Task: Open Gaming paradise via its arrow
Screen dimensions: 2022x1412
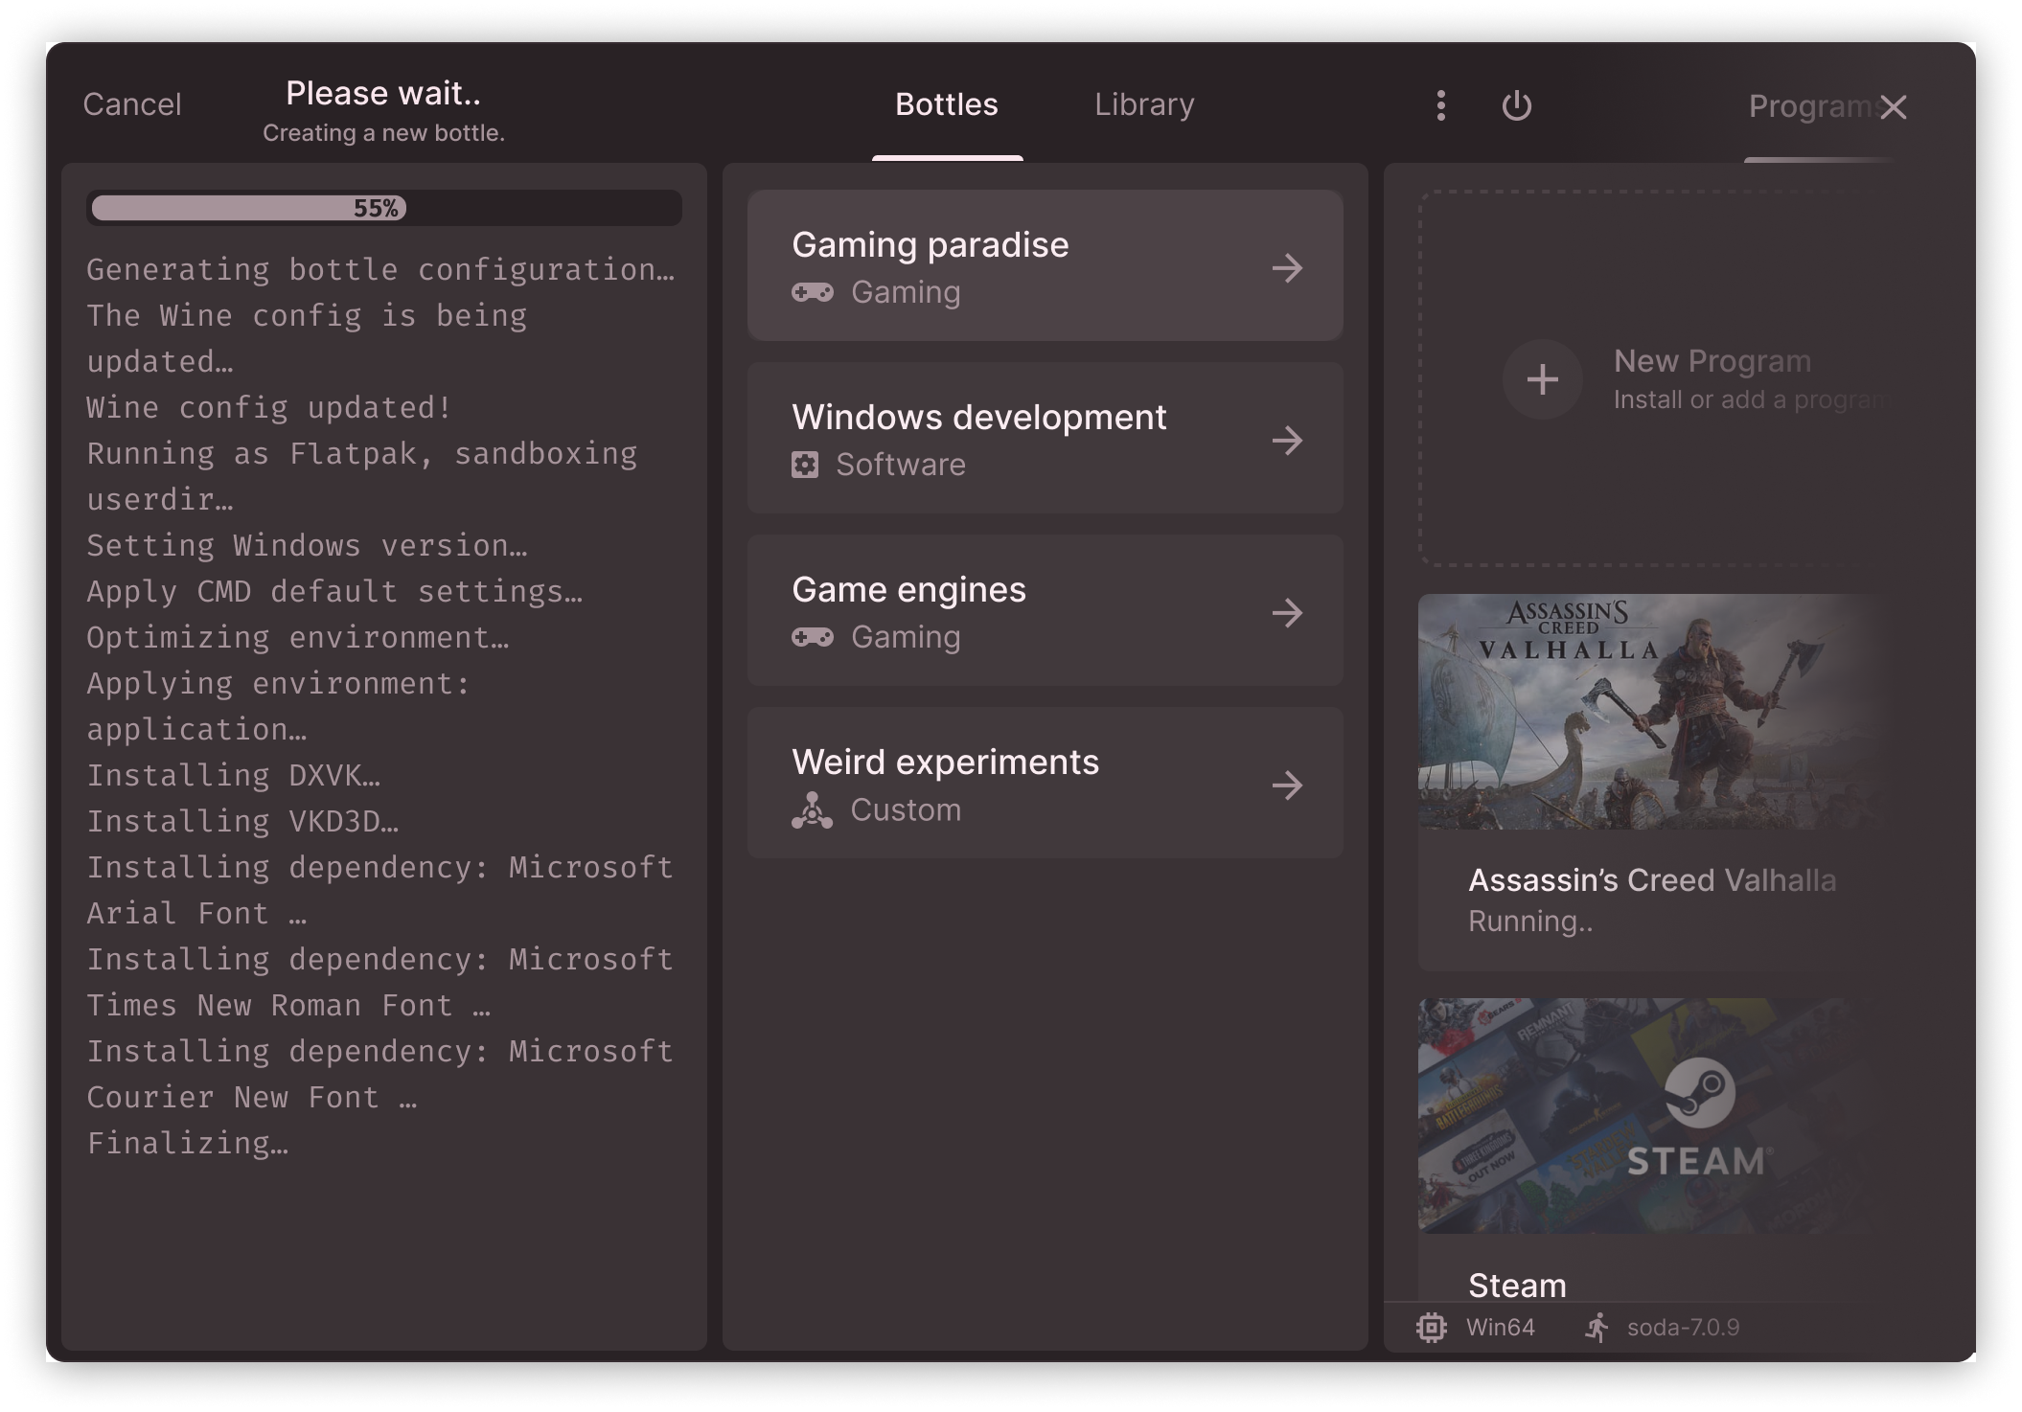Action: (x=1287, y=267)
